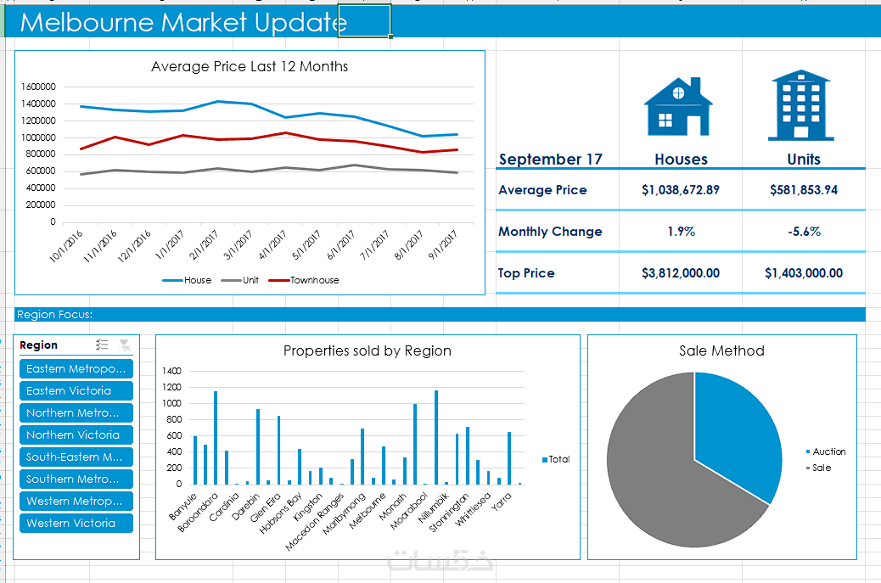This screenshot has height=583, width=881.
Task: Select the $1,038,672.89 houses average price
Action: [x=681, y=190]
